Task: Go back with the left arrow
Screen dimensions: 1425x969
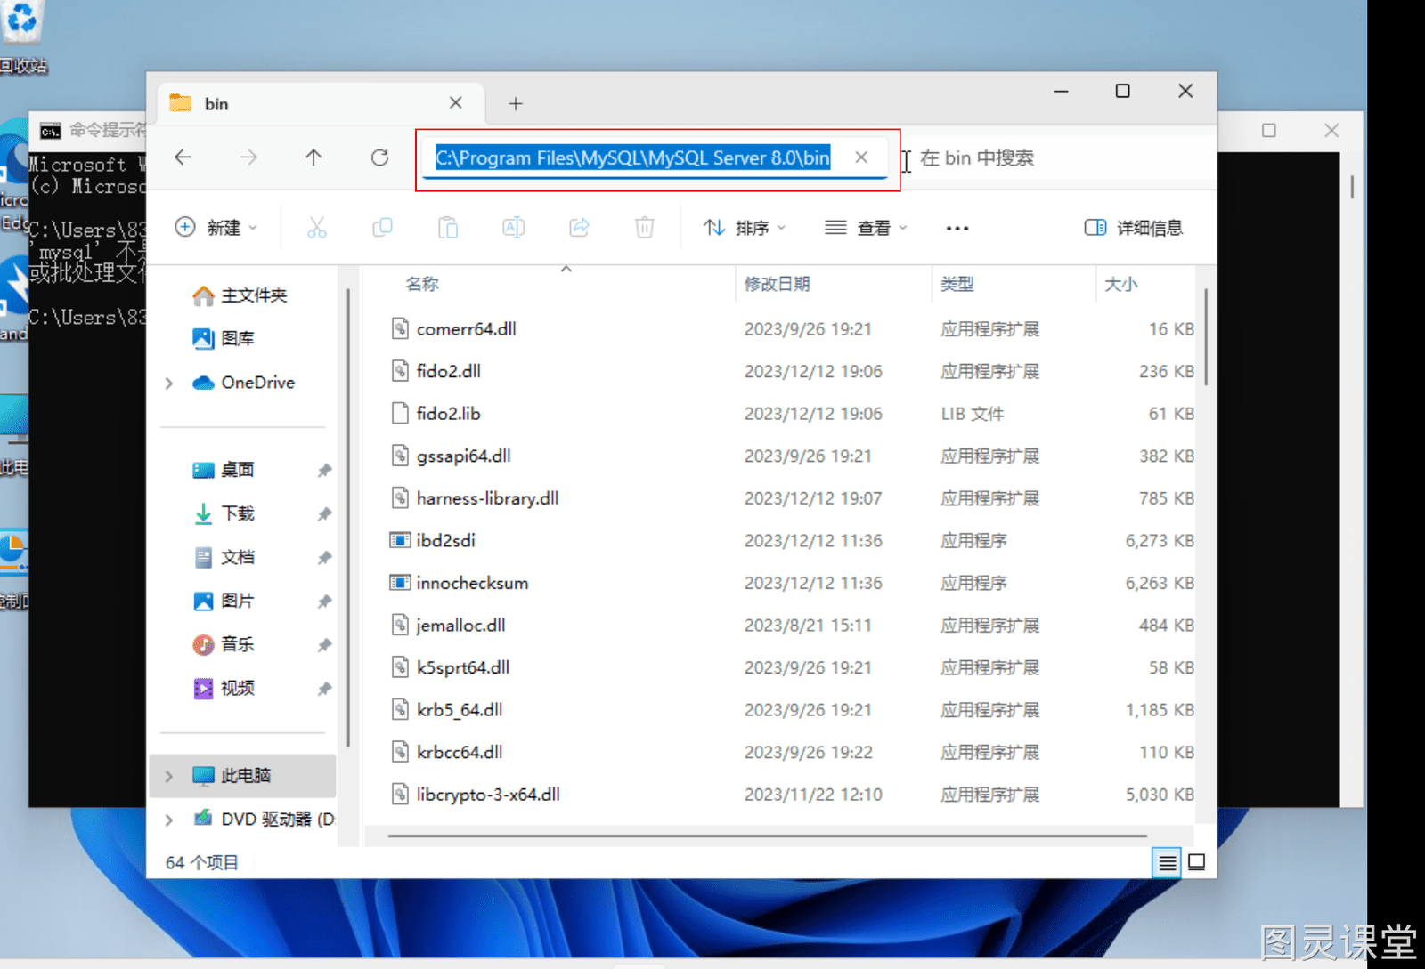Action: point(183,157)
